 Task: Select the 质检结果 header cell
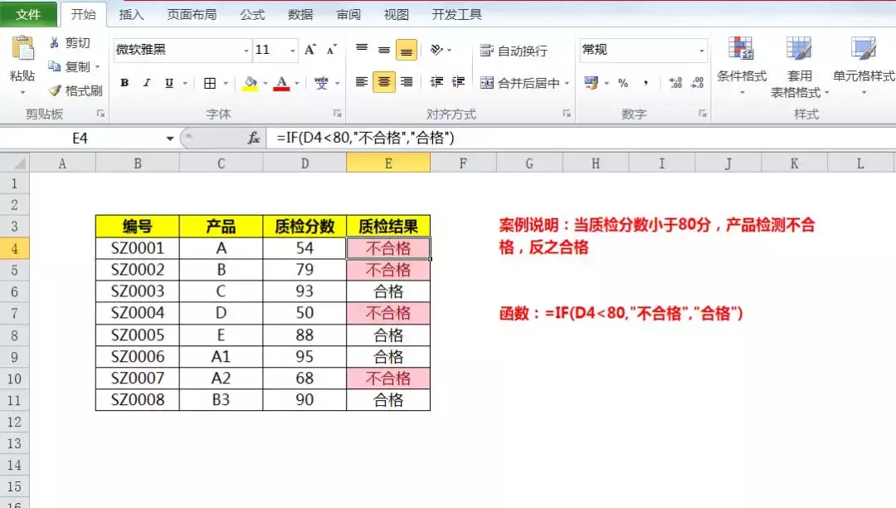tap(388, 227)
